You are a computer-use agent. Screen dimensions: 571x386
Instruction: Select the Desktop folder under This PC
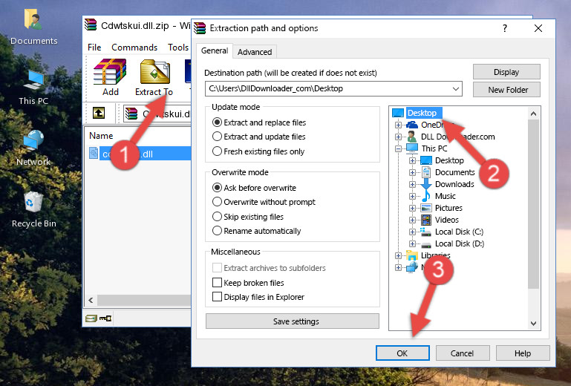[449, 160]
